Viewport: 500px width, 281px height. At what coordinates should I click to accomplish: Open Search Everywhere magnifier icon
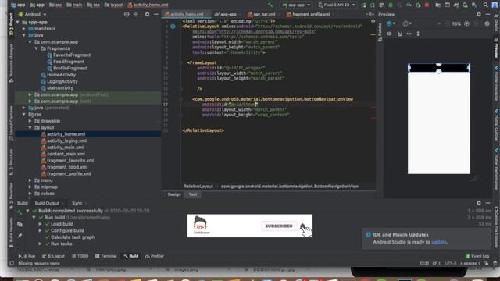tap(485, 5)
